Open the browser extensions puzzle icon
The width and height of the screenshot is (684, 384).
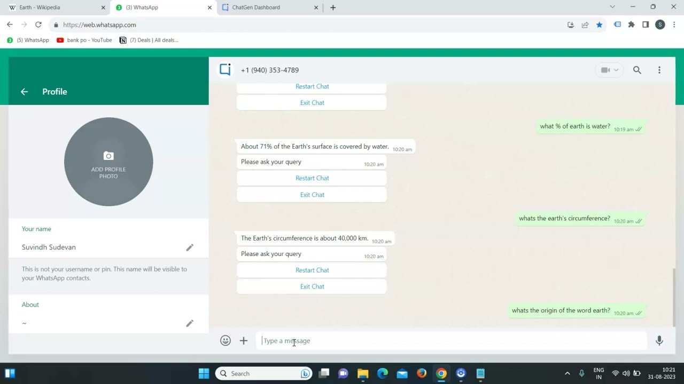(x=632, y=25)
